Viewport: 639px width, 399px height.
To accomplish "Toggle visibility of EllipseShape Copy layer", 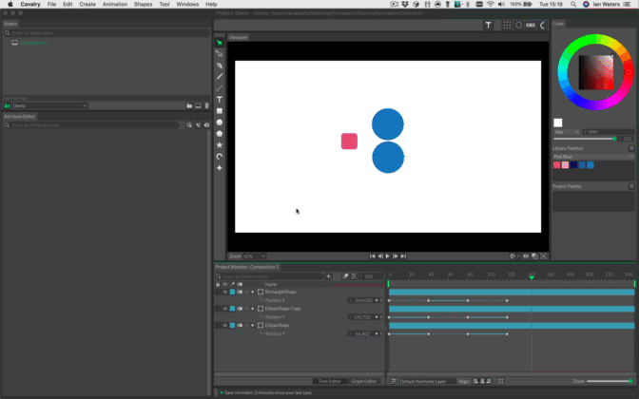I will click(224, 309).
